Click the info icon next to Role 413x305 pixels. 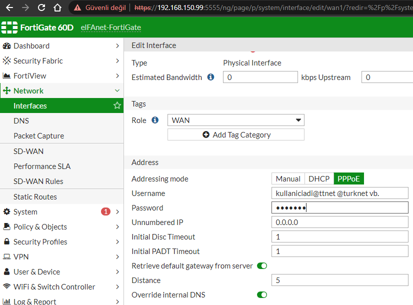click(155, 120)
